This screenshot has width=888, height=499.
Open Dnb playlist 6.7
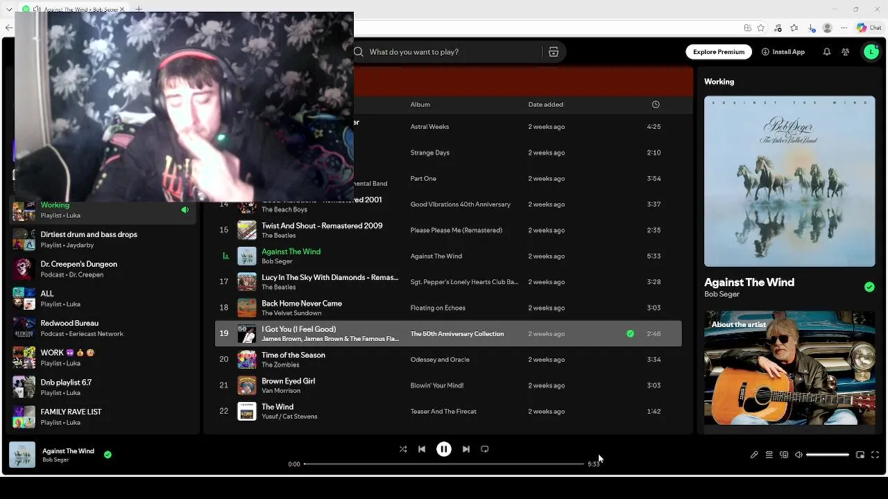pyautogui.click(x=104, y=387)
